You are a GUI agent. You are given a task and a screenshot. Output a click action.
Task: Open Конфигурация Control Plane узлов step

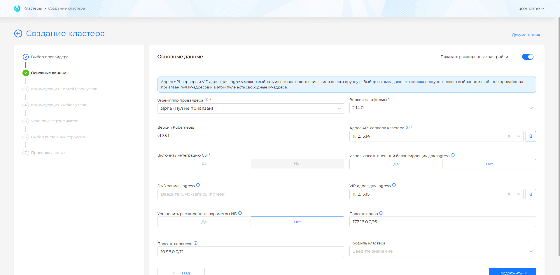coord(64,89)
